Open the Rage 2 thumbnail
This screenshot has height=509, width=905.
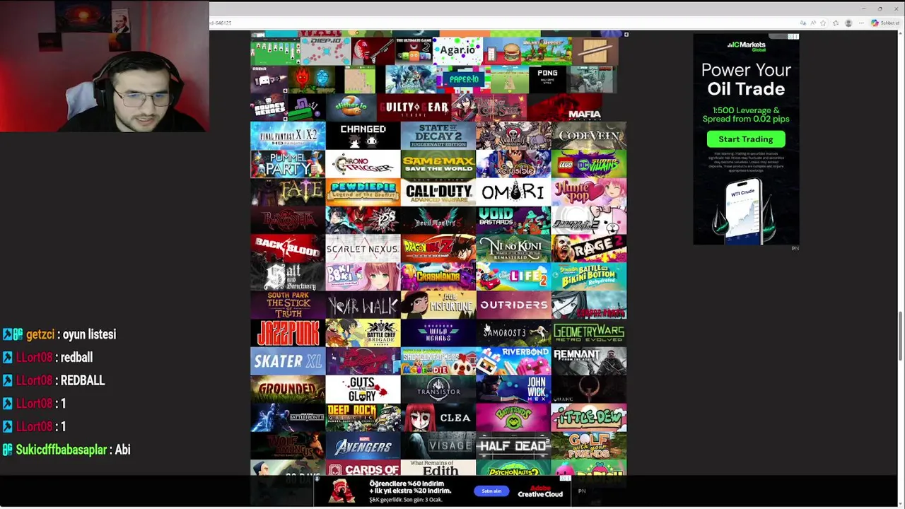589,248
